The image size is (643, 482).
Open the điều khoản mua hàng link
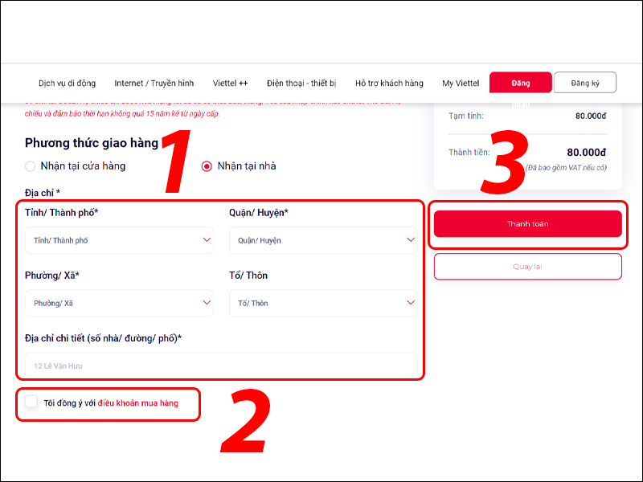[x=137, y=402]
